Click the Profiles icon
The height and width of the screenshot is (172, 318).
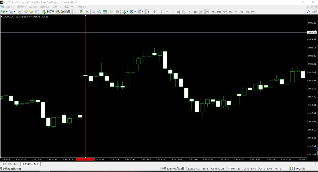point(11,12)
